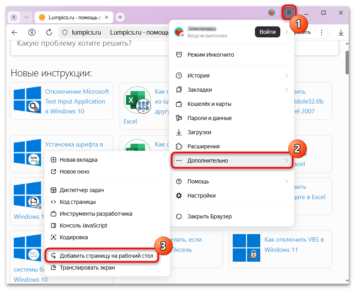Open the Yandex Browser hamburger menu
The height and width of the screenshot is (290, 355).
[x=289, y=12]
